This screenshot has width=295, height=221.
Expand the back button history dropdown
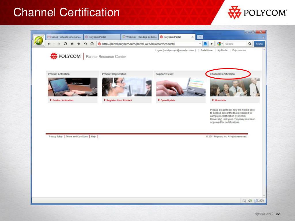tap(54, 44)
